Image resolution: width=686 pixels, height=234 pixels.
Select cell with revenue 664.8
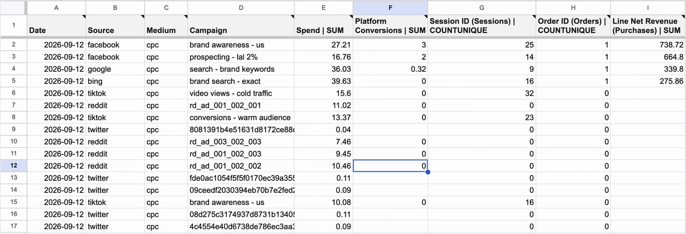648,57
